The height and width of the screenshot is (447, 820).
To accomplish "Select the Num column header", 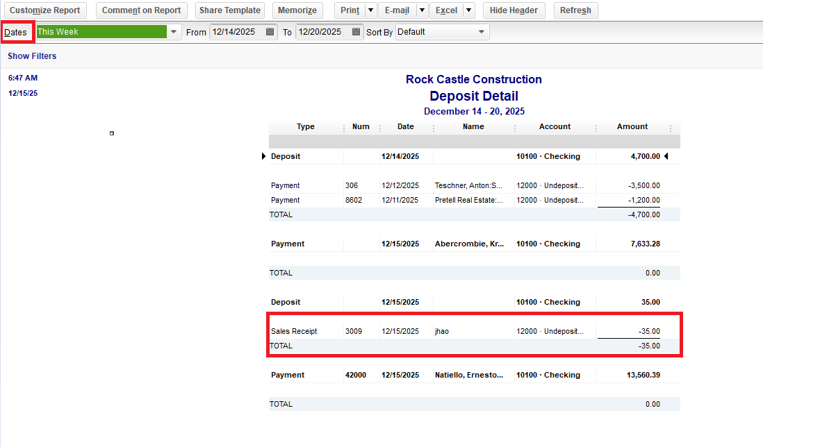I will click(x=361, y=126).
